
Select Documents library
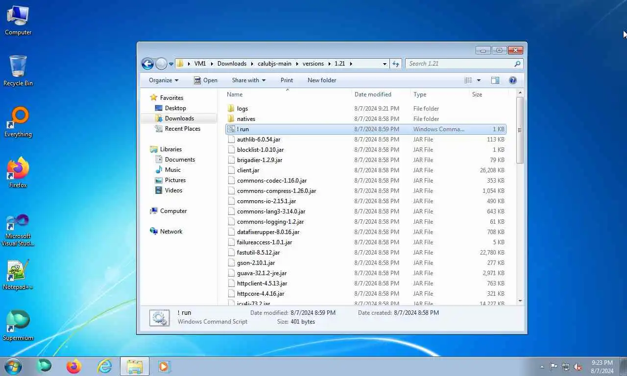click(180, 160)
